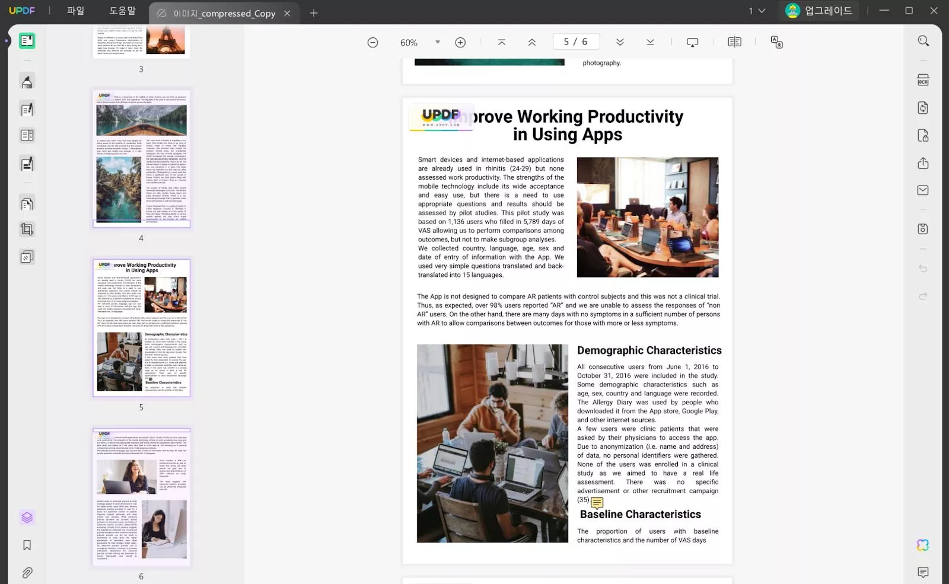Open the layers panel icon
The width and height of the screenshot is (949, 584).
click(27, 518)
